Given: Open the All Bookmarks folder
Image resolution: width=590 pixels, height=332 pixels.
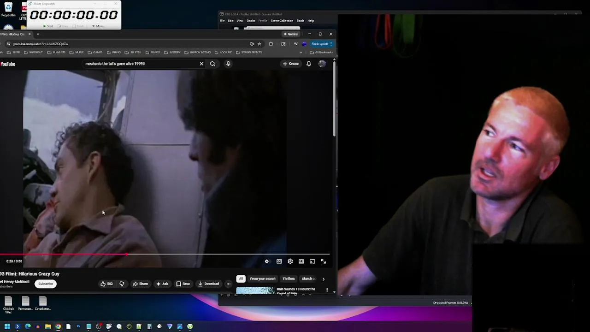Looking at the screenshot, I should pos(321,52).
